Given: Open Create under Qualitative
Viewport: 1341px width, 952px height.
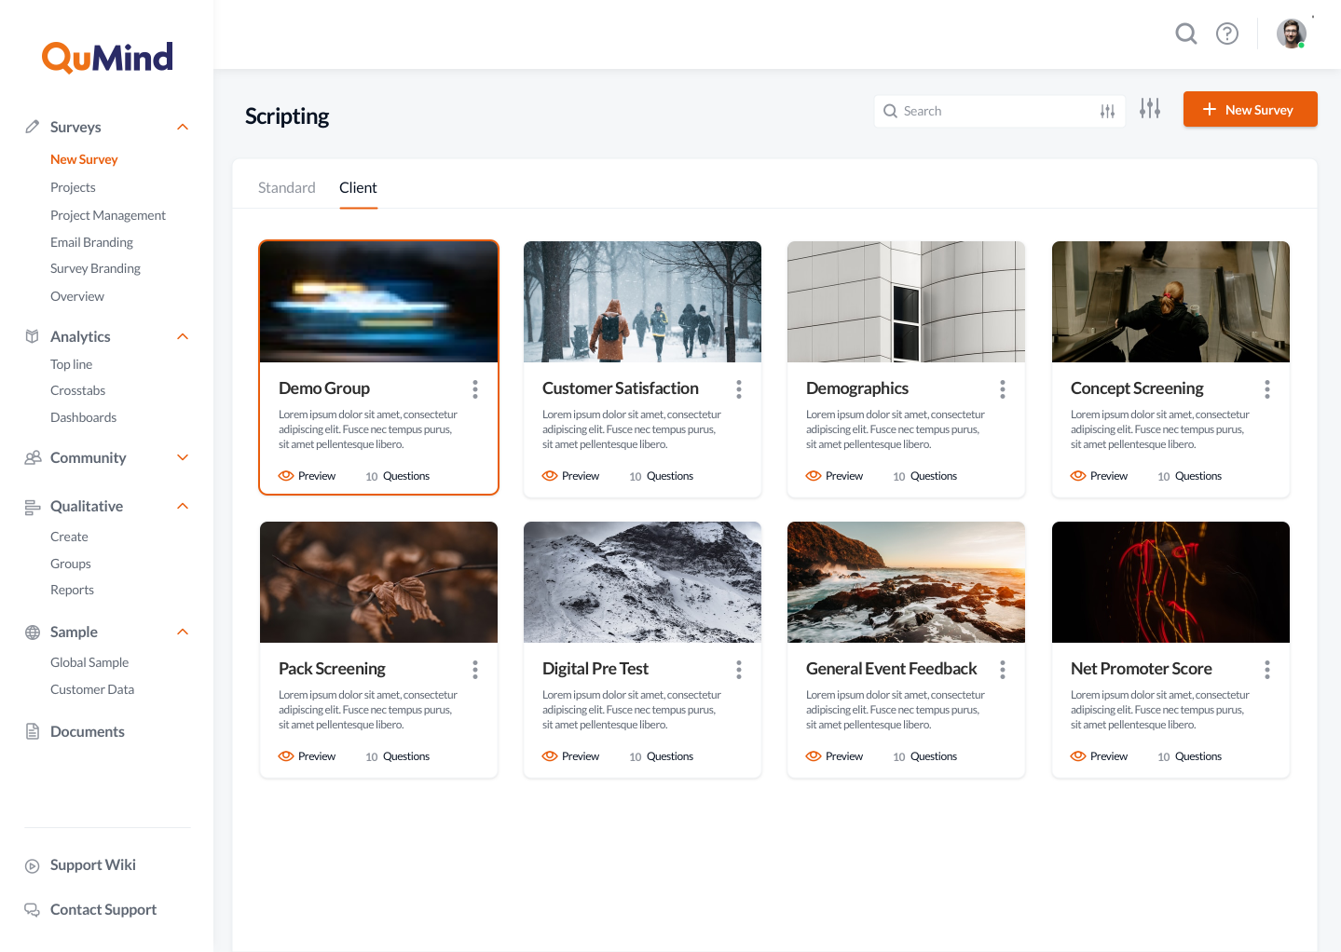Looking at the screenshot, I should 69,537.
